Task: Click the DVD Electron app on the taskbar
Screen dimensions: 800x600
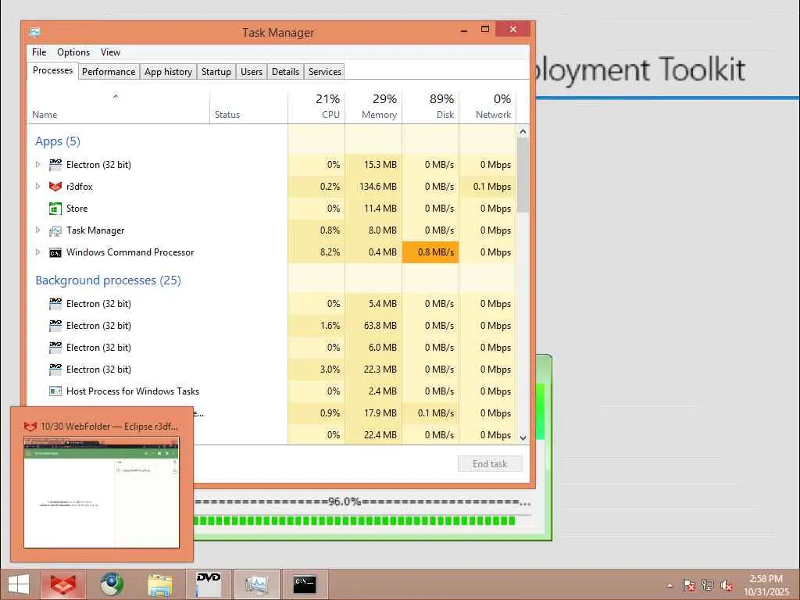Action: point(208,584)
